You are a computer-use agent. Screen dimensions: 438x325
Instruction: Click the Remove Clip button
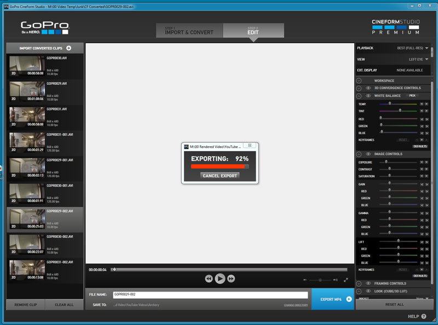click(x=26, y=305)
